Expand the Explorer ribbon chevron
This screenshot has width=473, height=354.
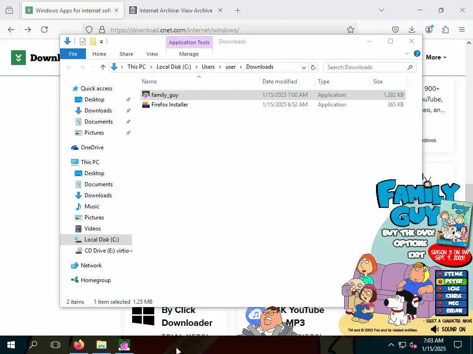coord(406,53)
